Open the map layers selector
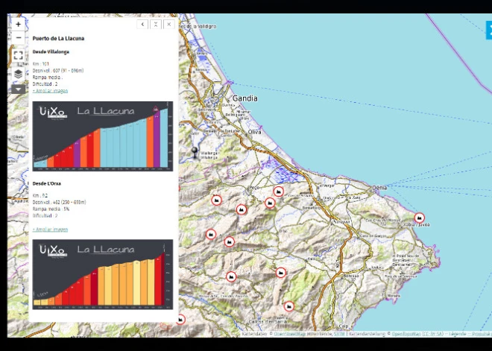This screenshot has height=351, width=492. click(19, 74)
